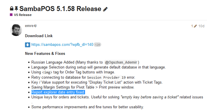The image size is (209, 110).
Task: Click the blue download arrow icon
Action: 28,45
